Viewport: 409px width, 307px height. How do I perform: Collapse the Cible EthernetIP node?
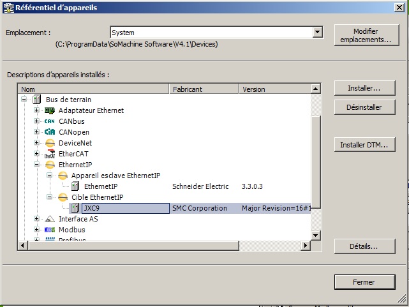pos(48,197)
